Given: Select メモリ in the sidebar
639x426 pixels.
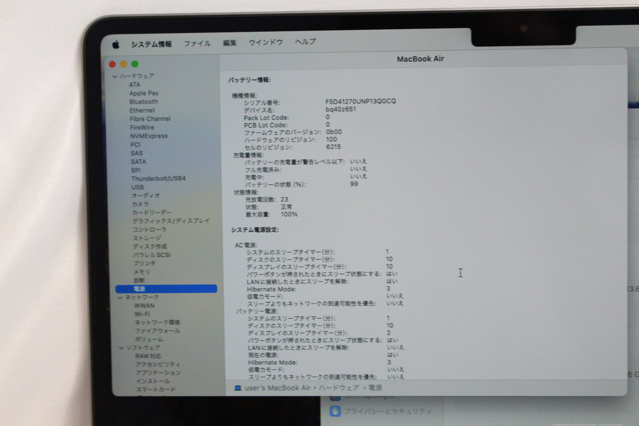Looking at the screenshot, I should coord(142,272).
